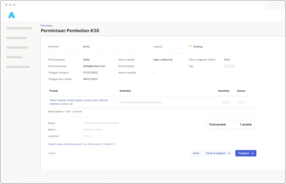Screen dimensions: 286x184
Task: Select the budget year 2022
Action: pos(227,59)
